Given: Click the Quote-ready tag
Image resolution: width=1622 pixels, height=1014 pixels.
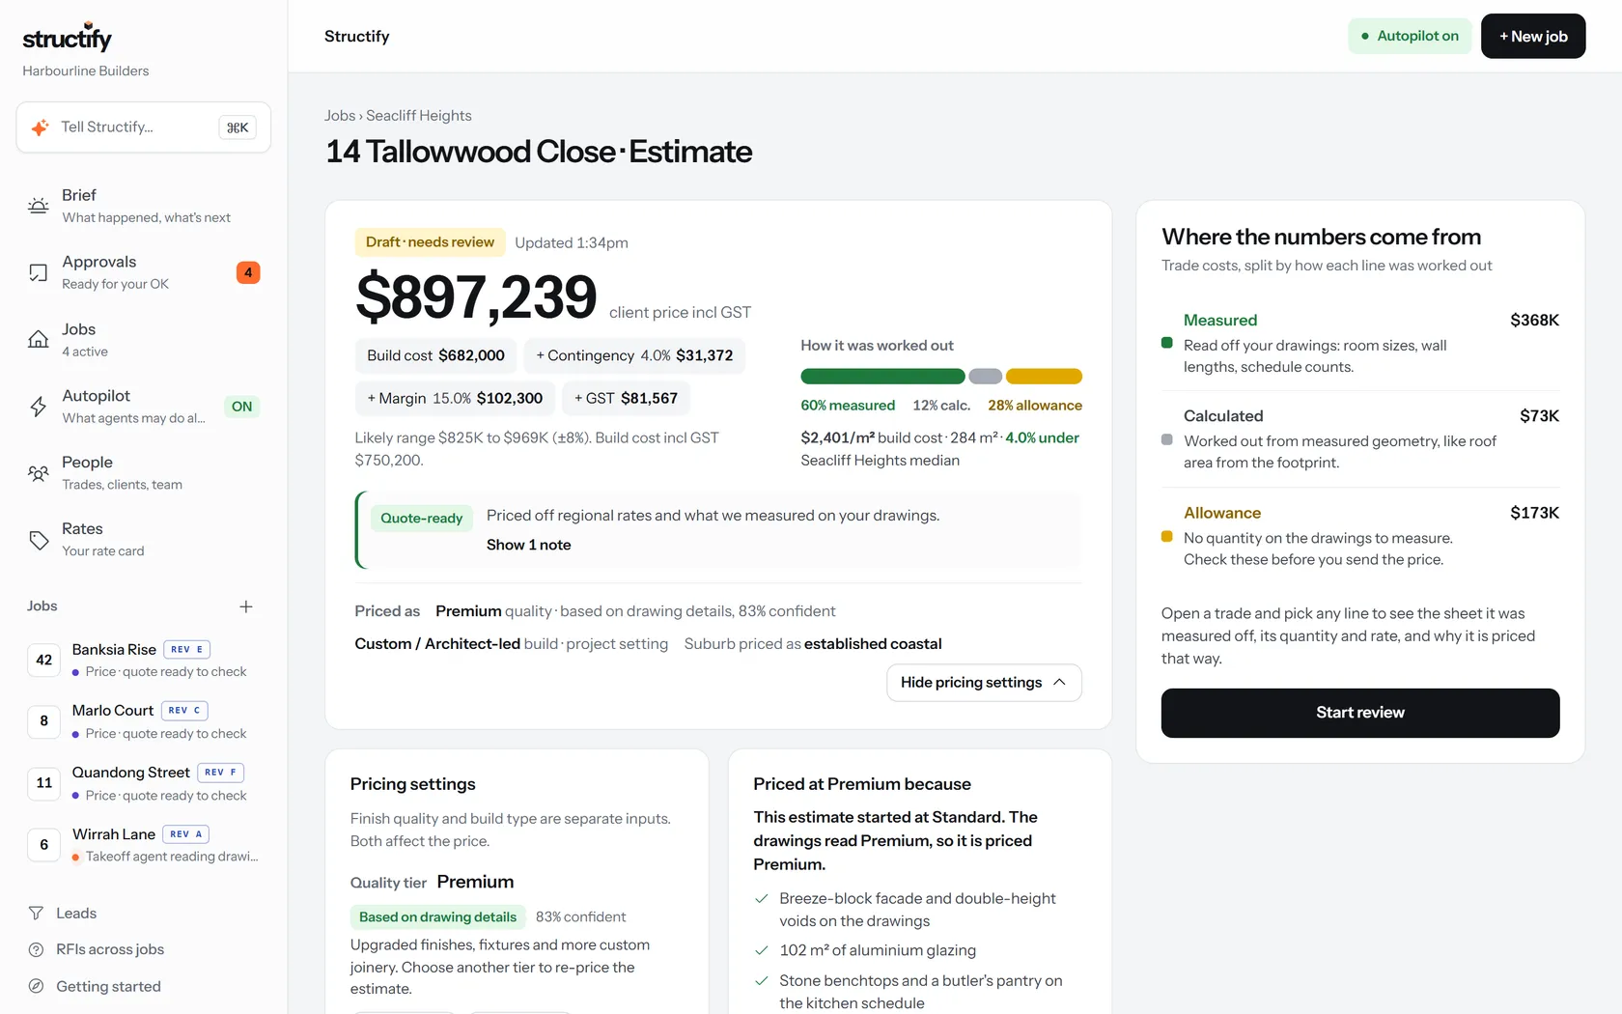Looking at the screenshot, I should click(422, 519).
